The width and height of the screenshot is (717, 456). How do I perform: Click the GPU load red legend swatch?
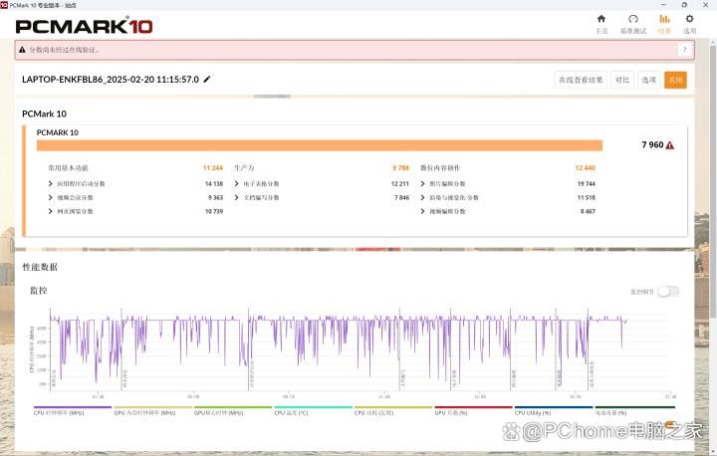[x=473, y=407]
